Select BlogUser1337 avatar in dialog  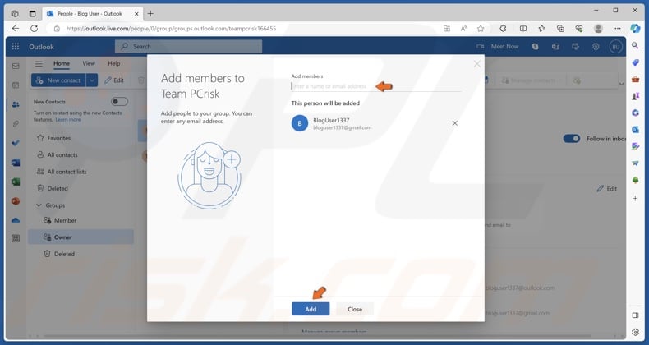coord(300,123)
